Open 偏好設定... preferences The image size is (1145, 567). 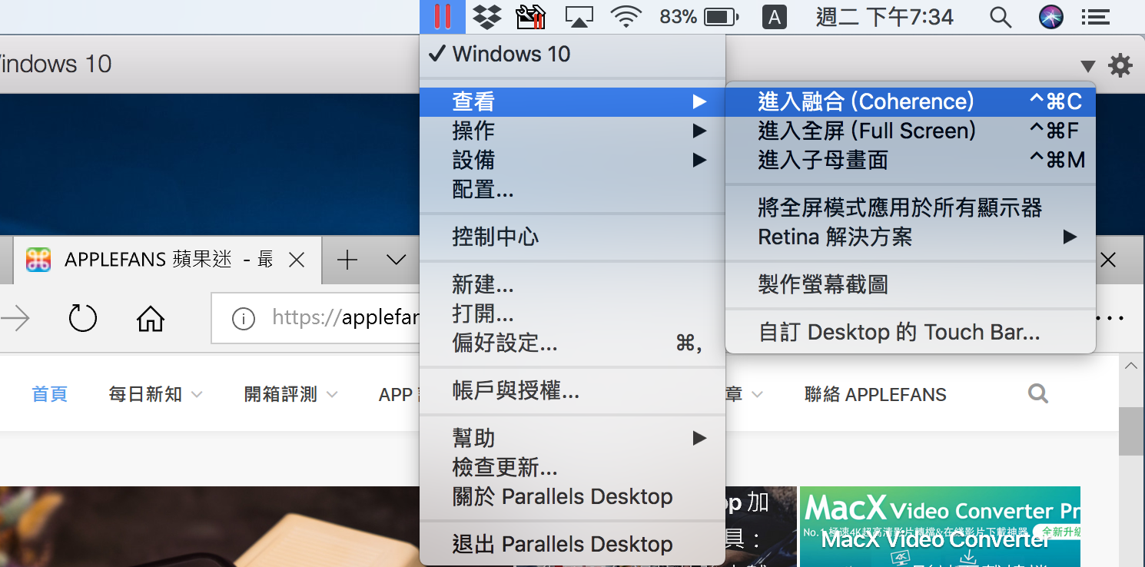pos(572,343)
